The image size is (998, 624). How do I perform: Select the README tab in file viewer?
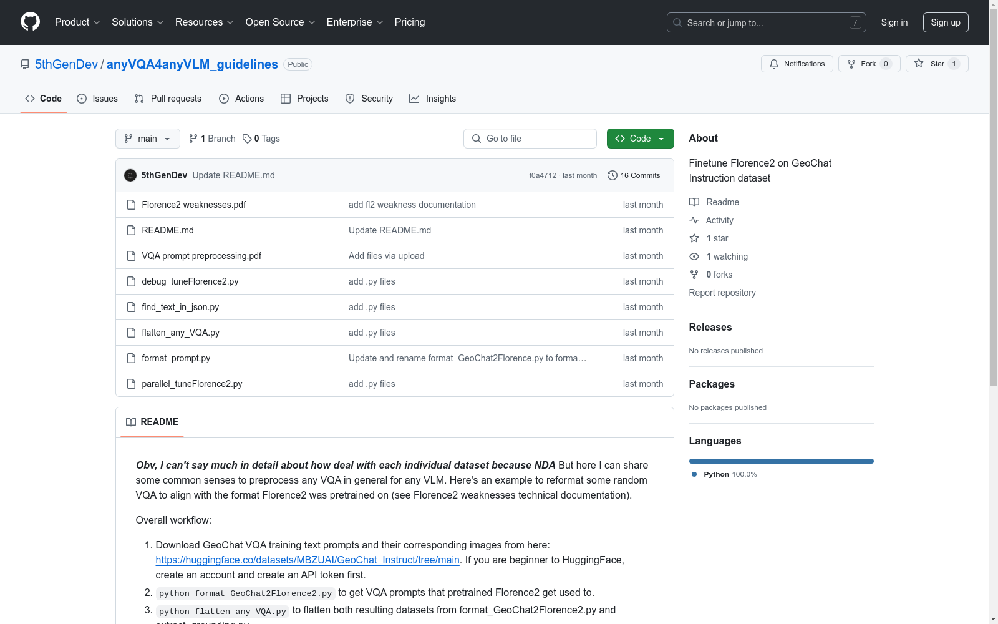click(x=152, y=422)
